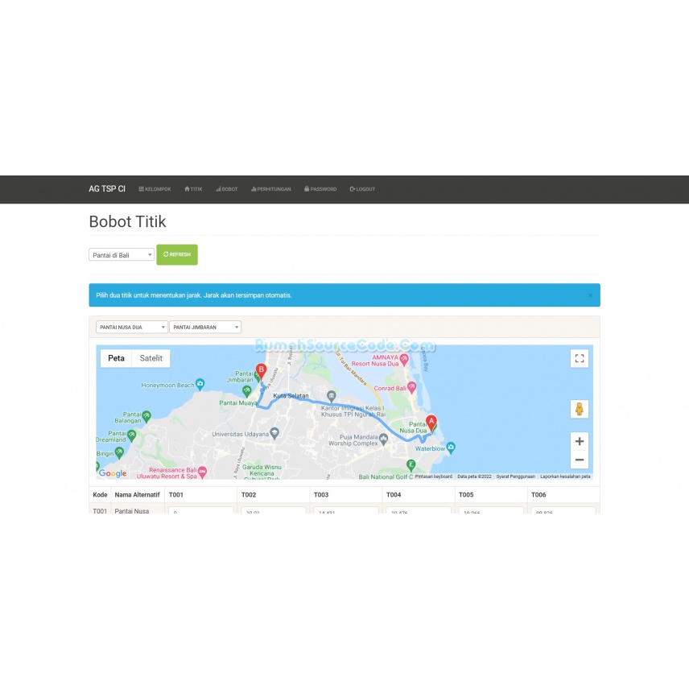This screenshot has width=689, height=689.
Task: Select the Conrad Bali map pin
Action: [411, 388]
